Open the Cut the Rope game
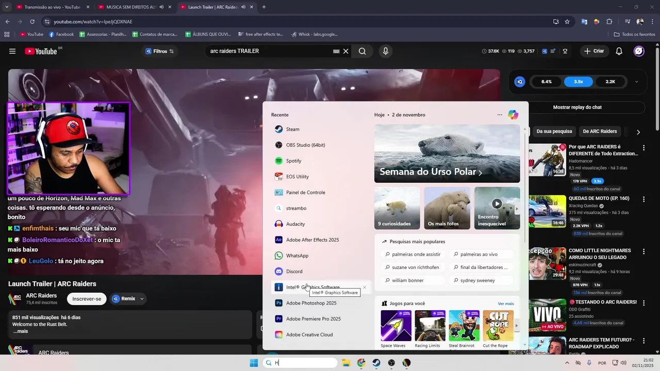This screenshot has height=371, width=660. (x=498, y=329)
